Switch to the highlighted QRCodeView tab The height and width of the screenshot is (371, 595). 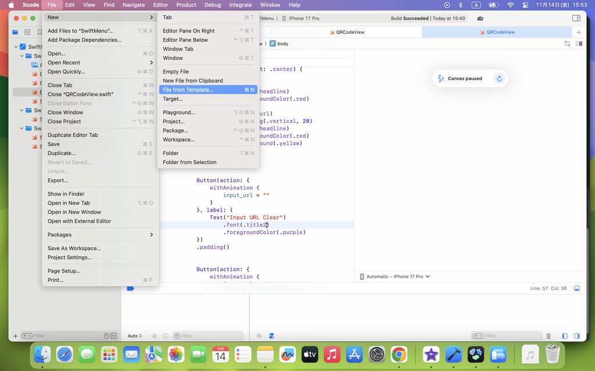500,32
